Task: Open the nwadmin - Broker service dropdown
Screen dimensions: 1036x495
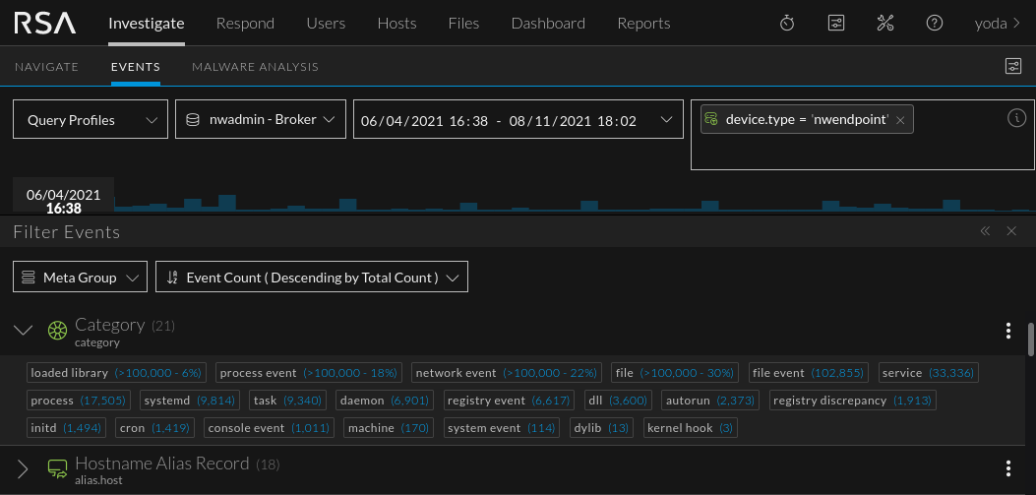Action: tap(261, 120)
